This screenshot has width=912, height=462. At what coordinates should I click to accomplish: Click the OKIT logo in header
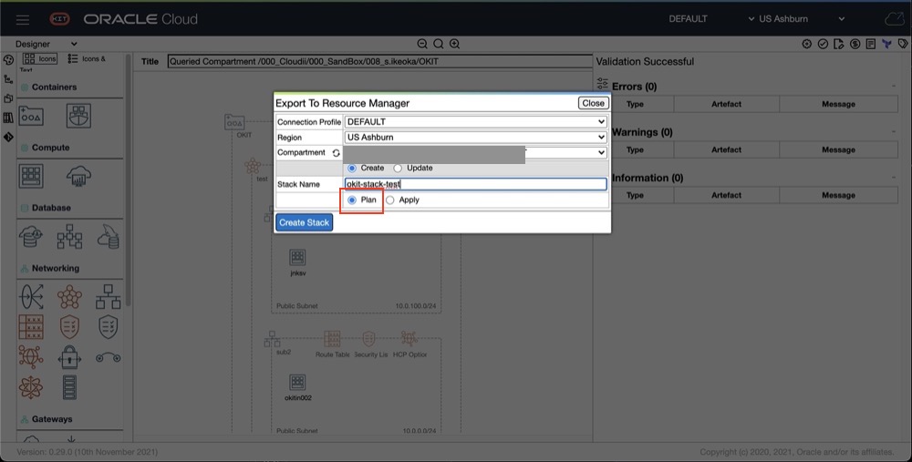pos(59,19)
